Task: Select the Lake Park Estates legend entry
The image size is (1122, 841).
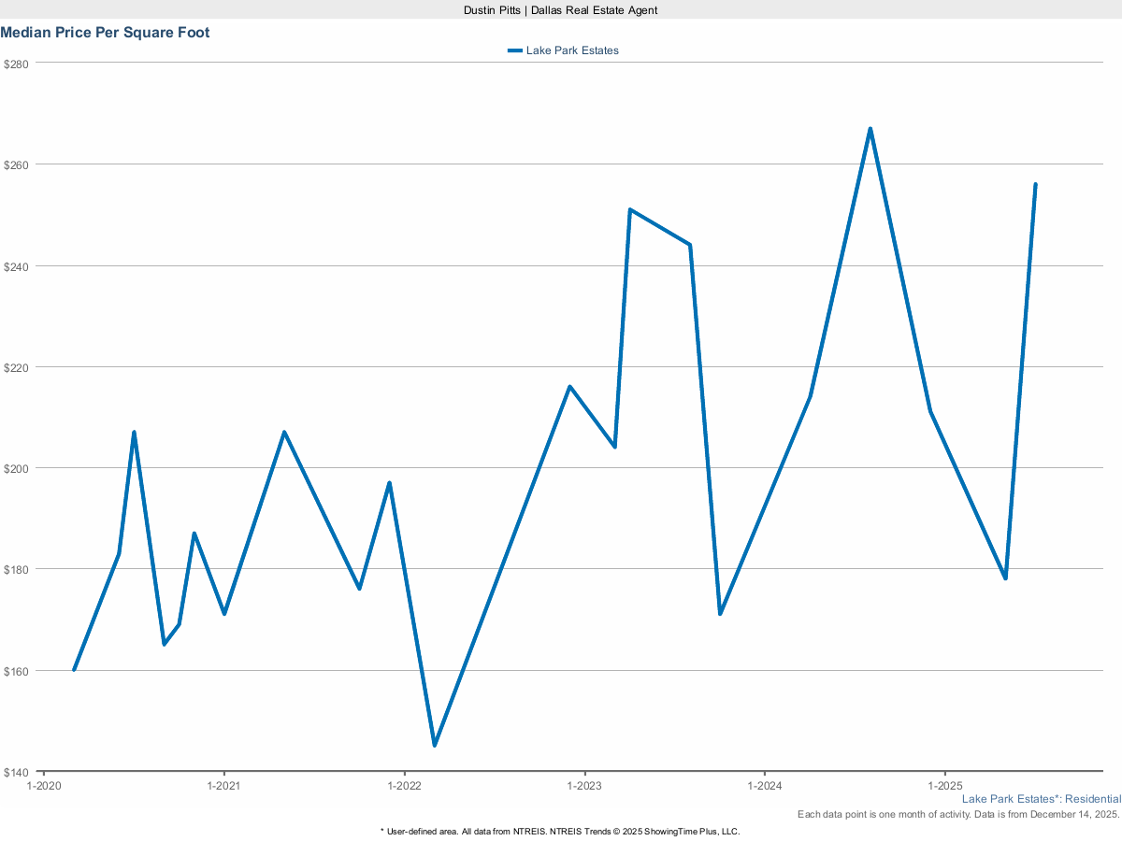Action: [572, 50]
